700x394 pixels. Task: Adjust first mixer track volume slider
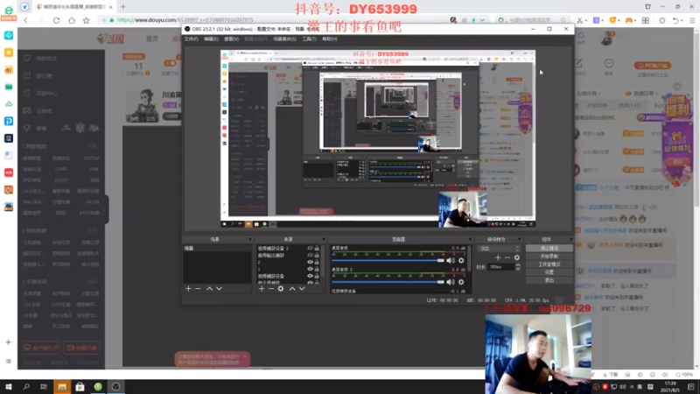point(388,260)
